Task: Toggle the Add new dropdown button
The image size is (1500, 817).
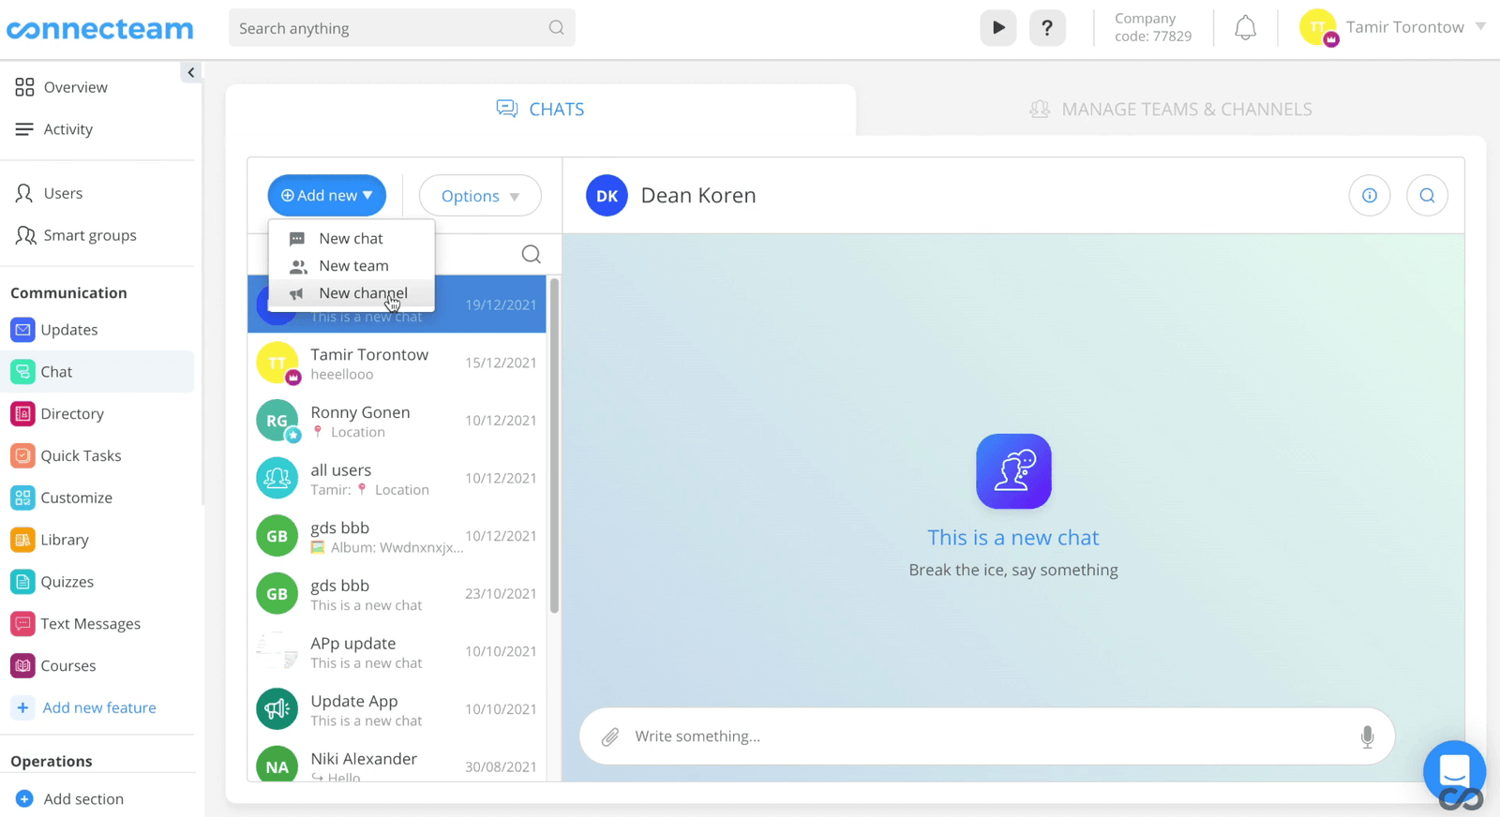Action: [326, 196]
